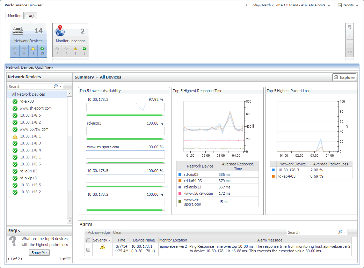Expand the Reports dropdown menu
The image size is (364, 268).
[357, 6]
